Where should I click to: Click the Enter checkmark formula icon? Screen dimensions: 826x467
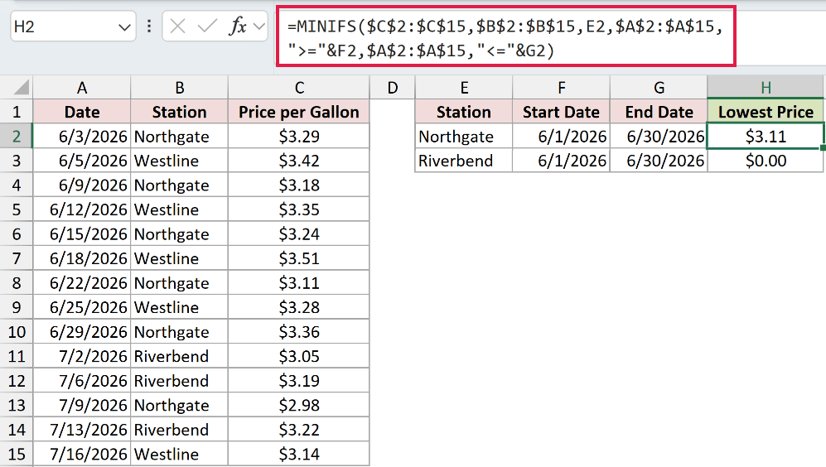[206, 26]
